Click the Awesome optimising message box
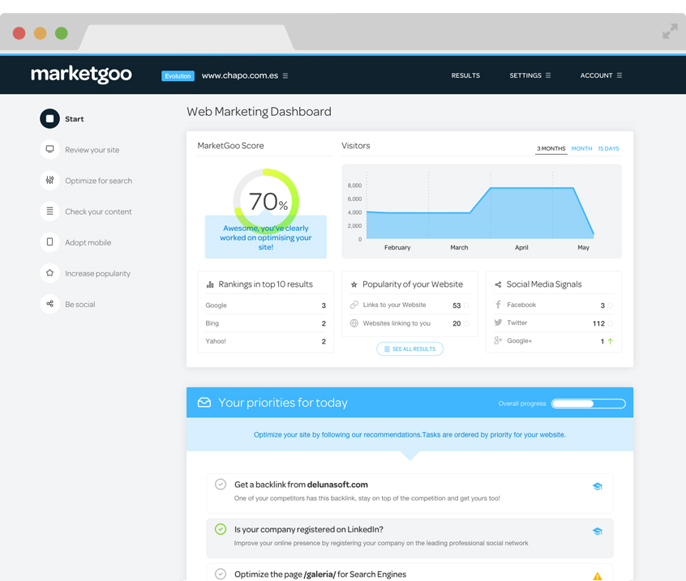 click(266, 237)
